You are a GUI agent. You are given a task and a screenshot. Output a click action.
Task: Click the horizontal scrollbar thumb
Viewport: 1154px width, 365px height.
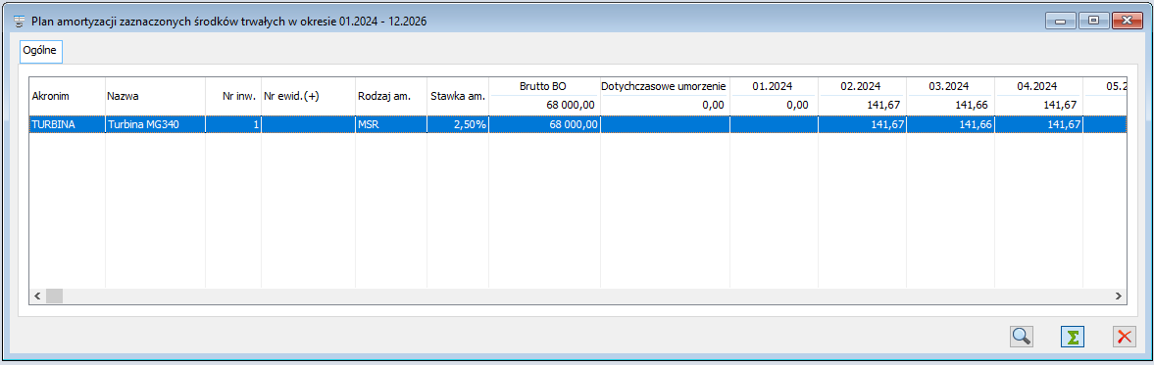[55, 296]
